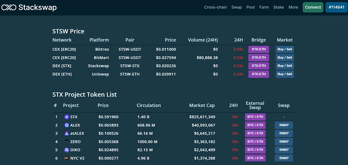
Task: Click the atALEX token icon
Action: pyautogui.click(x=67, y=134)
